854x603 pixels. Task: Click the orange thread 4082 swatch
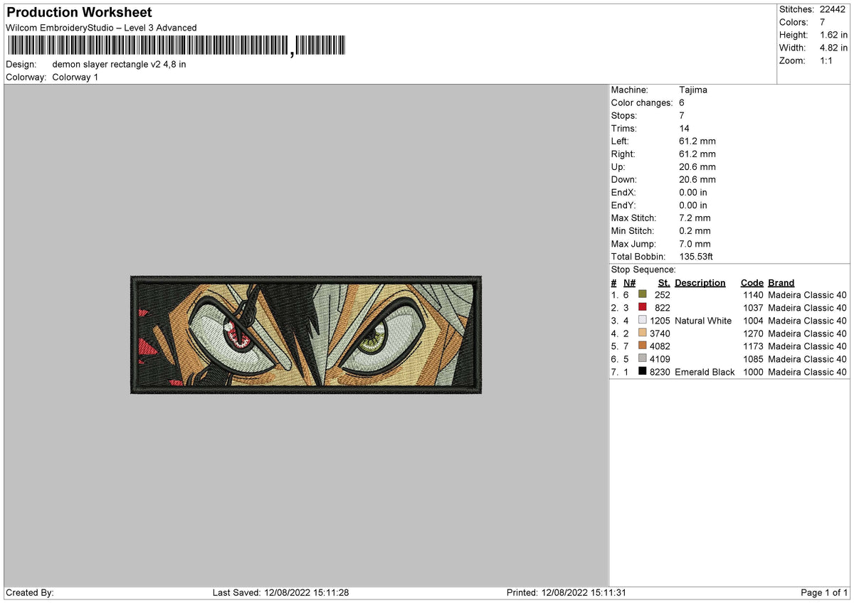point(643,346)
